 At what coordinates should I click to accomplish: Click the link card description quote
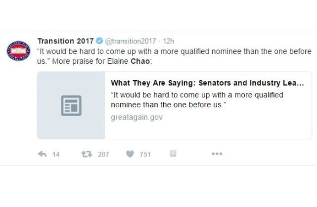(x=196, y=100)
